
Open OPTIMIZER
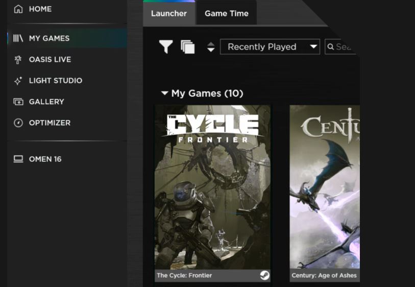(x=50, y=123)
